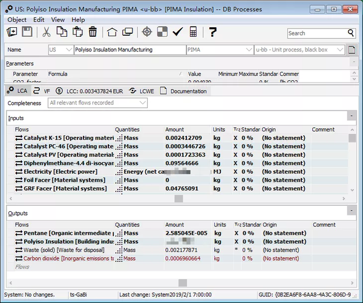Screen dimensions: 363x303
Task: Click the Inputs vertical scrollbar thumb
Action: pos(352,138)
